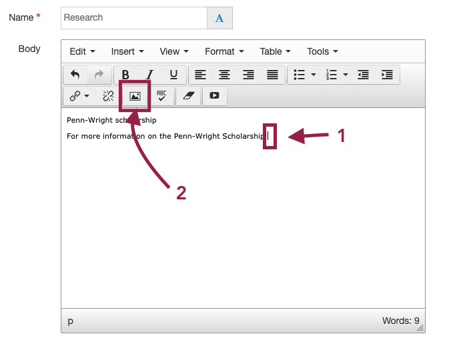This screenshot has width=455, height=354.
Task: Toggle bold formatting
Action: coord(125,75)
